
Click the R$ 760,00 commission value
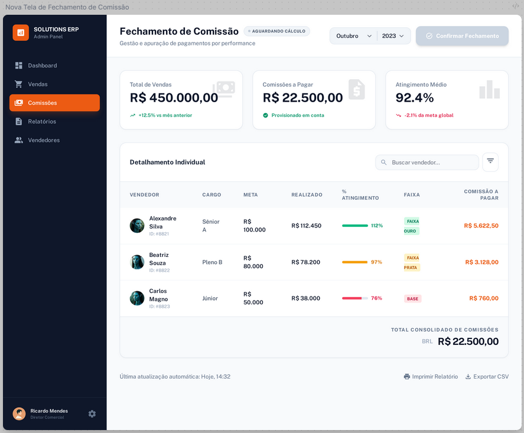pos(484,298)
